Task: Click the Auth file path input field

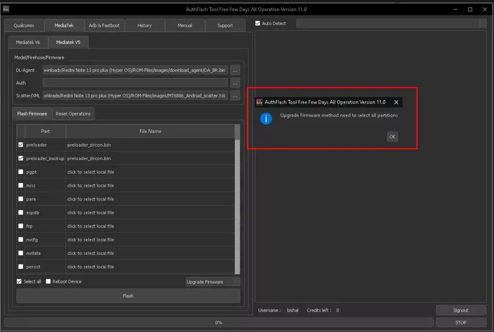Action: [135, 83]
